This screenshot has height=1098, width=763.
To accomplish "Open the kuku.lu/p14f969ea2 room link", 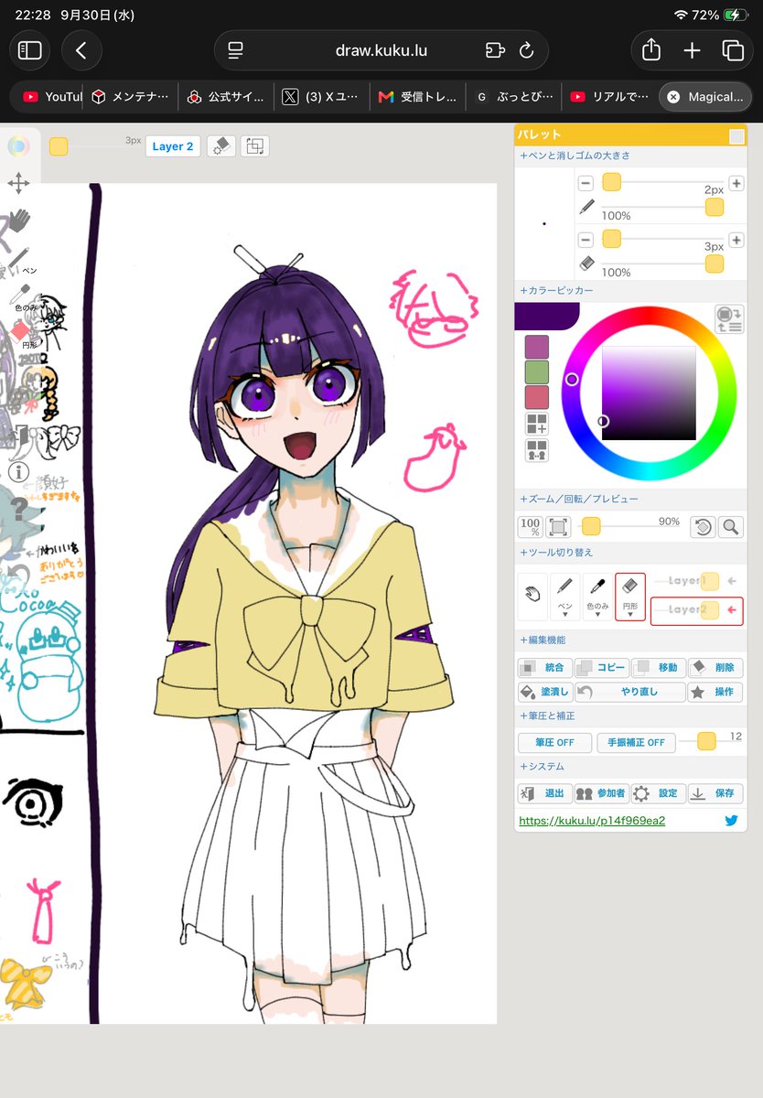I will coord(592,821).
